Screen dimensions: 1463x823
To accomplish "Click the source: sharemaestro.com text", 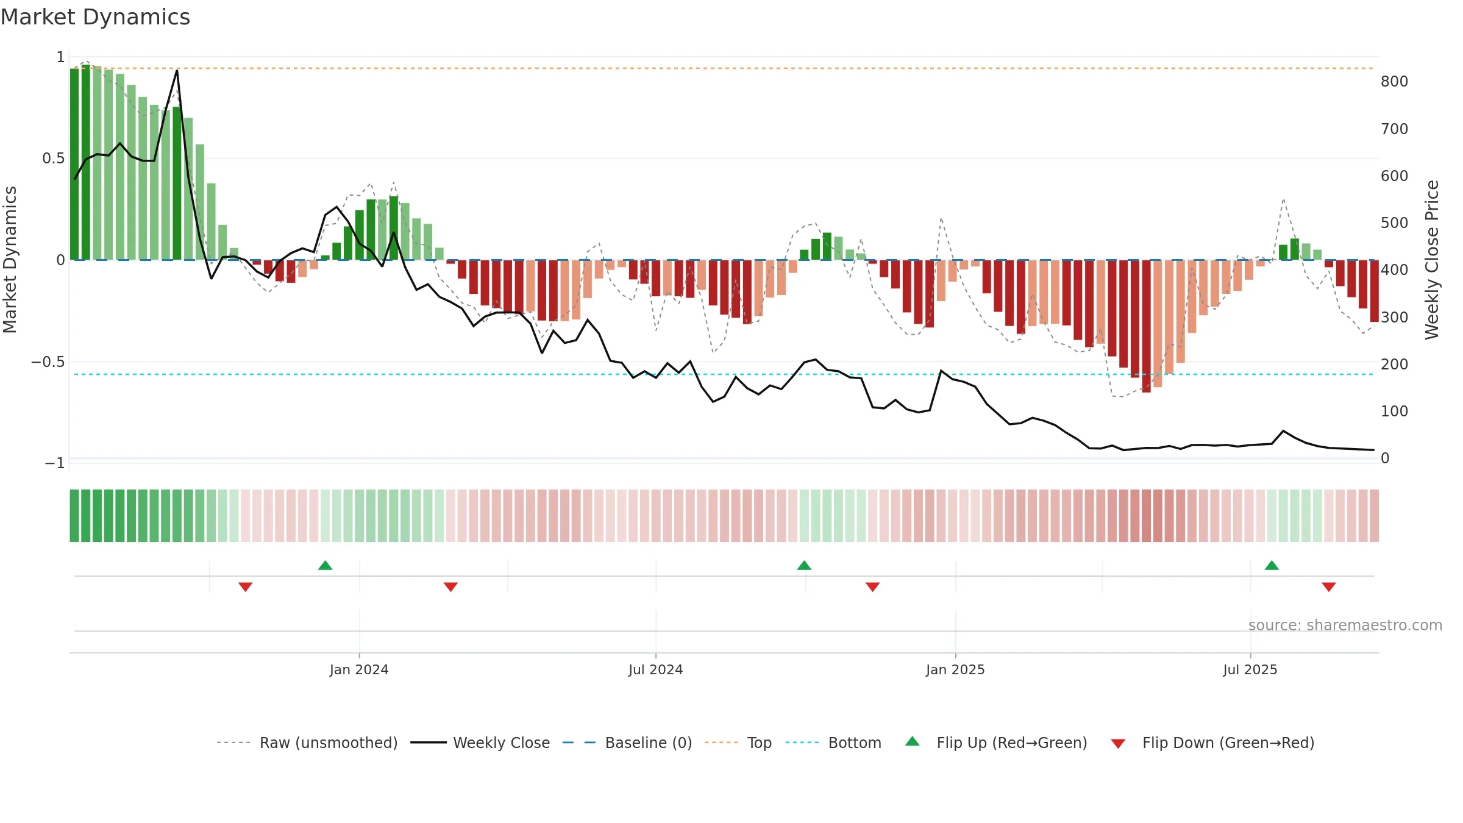I will point(1345,625).
